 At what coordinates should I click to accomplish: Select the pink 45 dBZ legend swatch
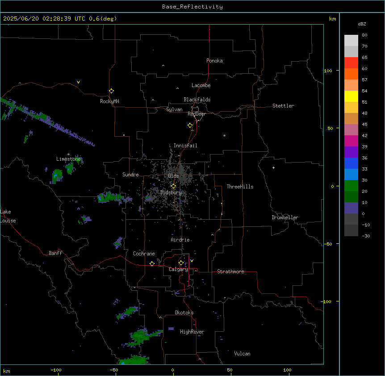(351, 130)
